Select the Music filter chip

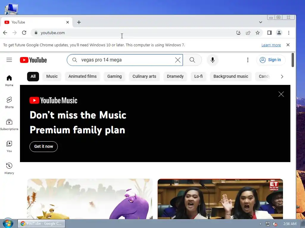tap(52, 76)
